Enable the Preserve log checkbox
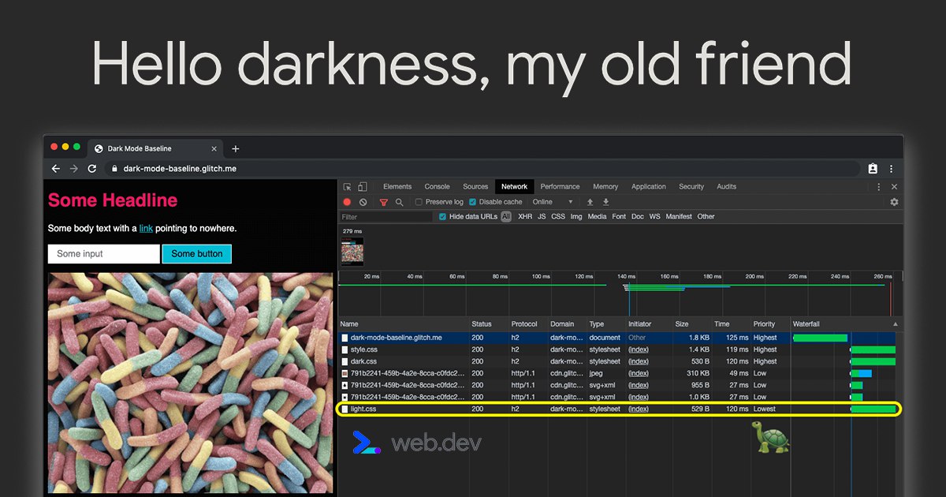The height and width of the screenshot is (497, 946). pyautogui.click(x=419, y=202)
